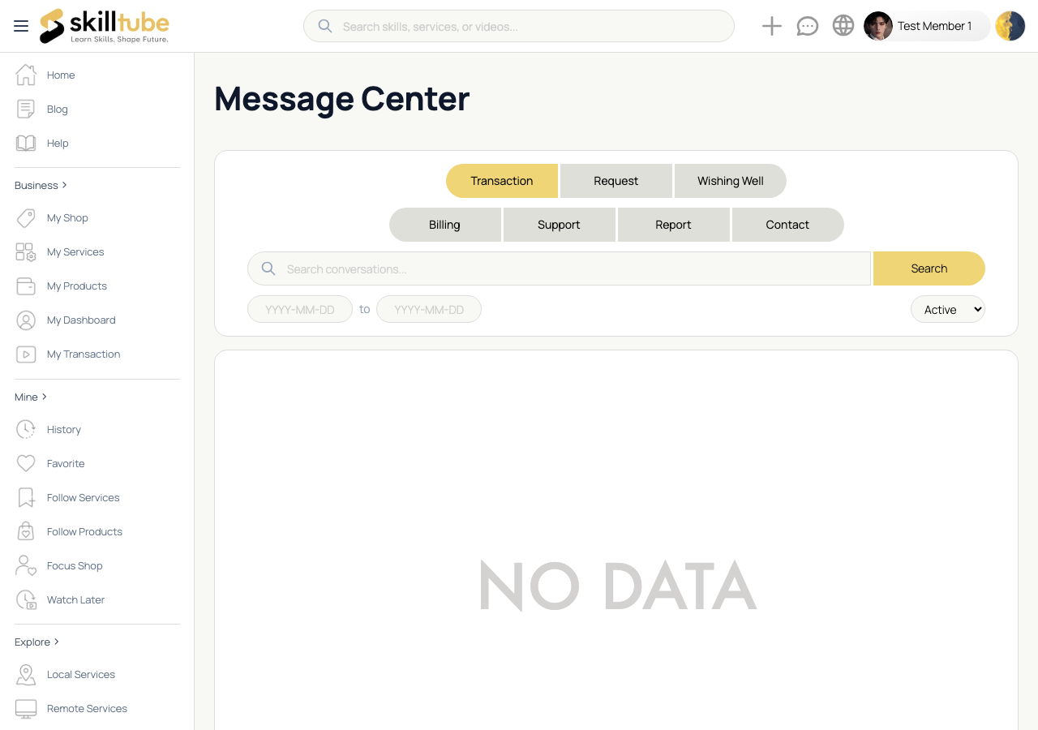Click the Favorite heart icon
This screenshot has width=1038, height=730.
26,463
